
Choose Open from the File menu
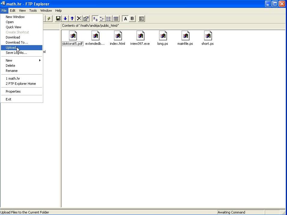pyautogui.click(x=22, y=22)
